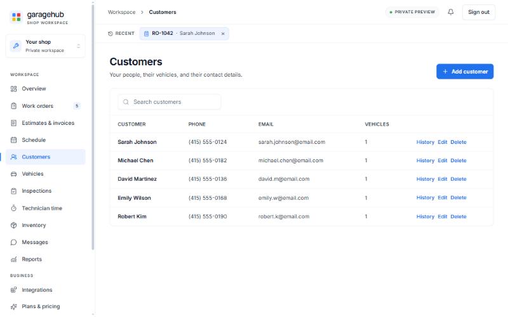Edit Sarah Johnson's record
This screenshot has height=317, width=508.
[442, 142]
